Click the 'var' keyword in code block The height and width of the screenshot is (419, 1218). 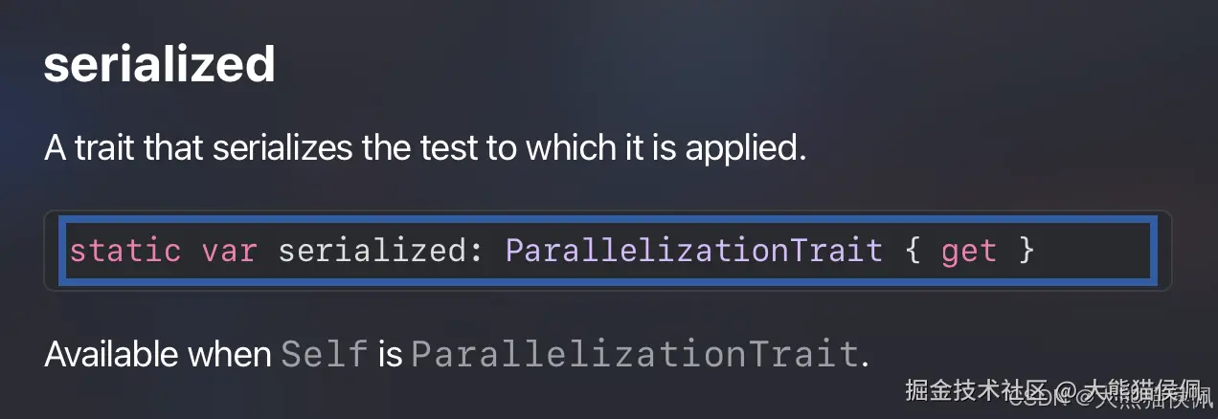(x=228, y=251)
